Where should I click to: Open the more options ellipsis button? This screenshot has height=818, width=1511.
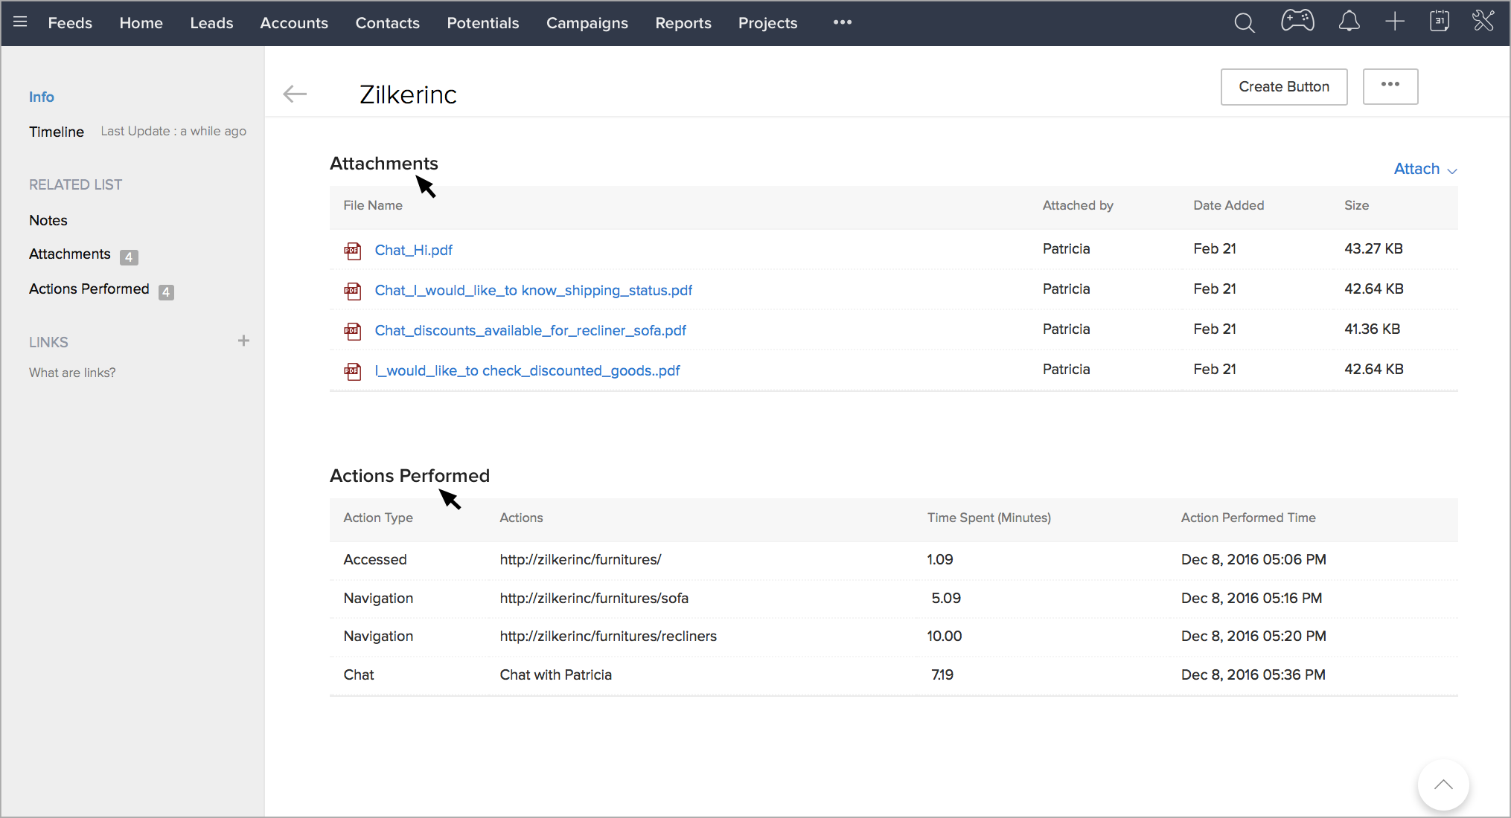click(1390, 86)
